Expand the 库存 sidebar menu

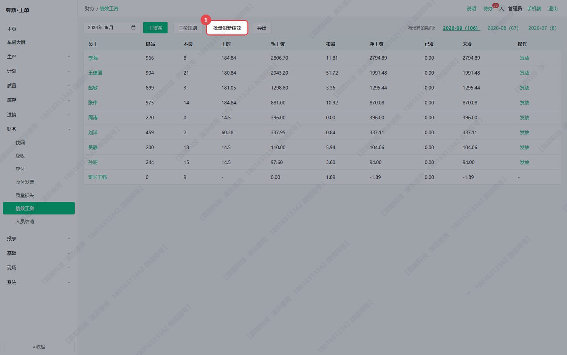tap(39, 100)
